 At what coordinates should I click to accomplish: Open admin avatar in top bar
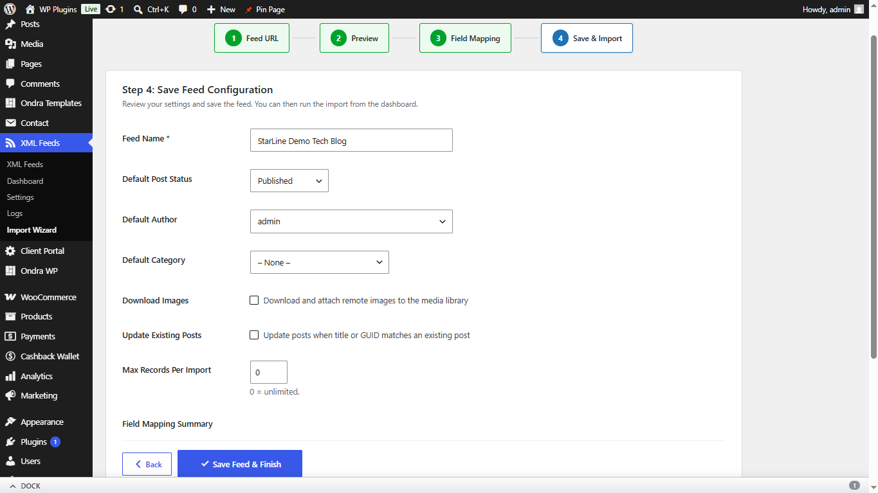(859, 9)
